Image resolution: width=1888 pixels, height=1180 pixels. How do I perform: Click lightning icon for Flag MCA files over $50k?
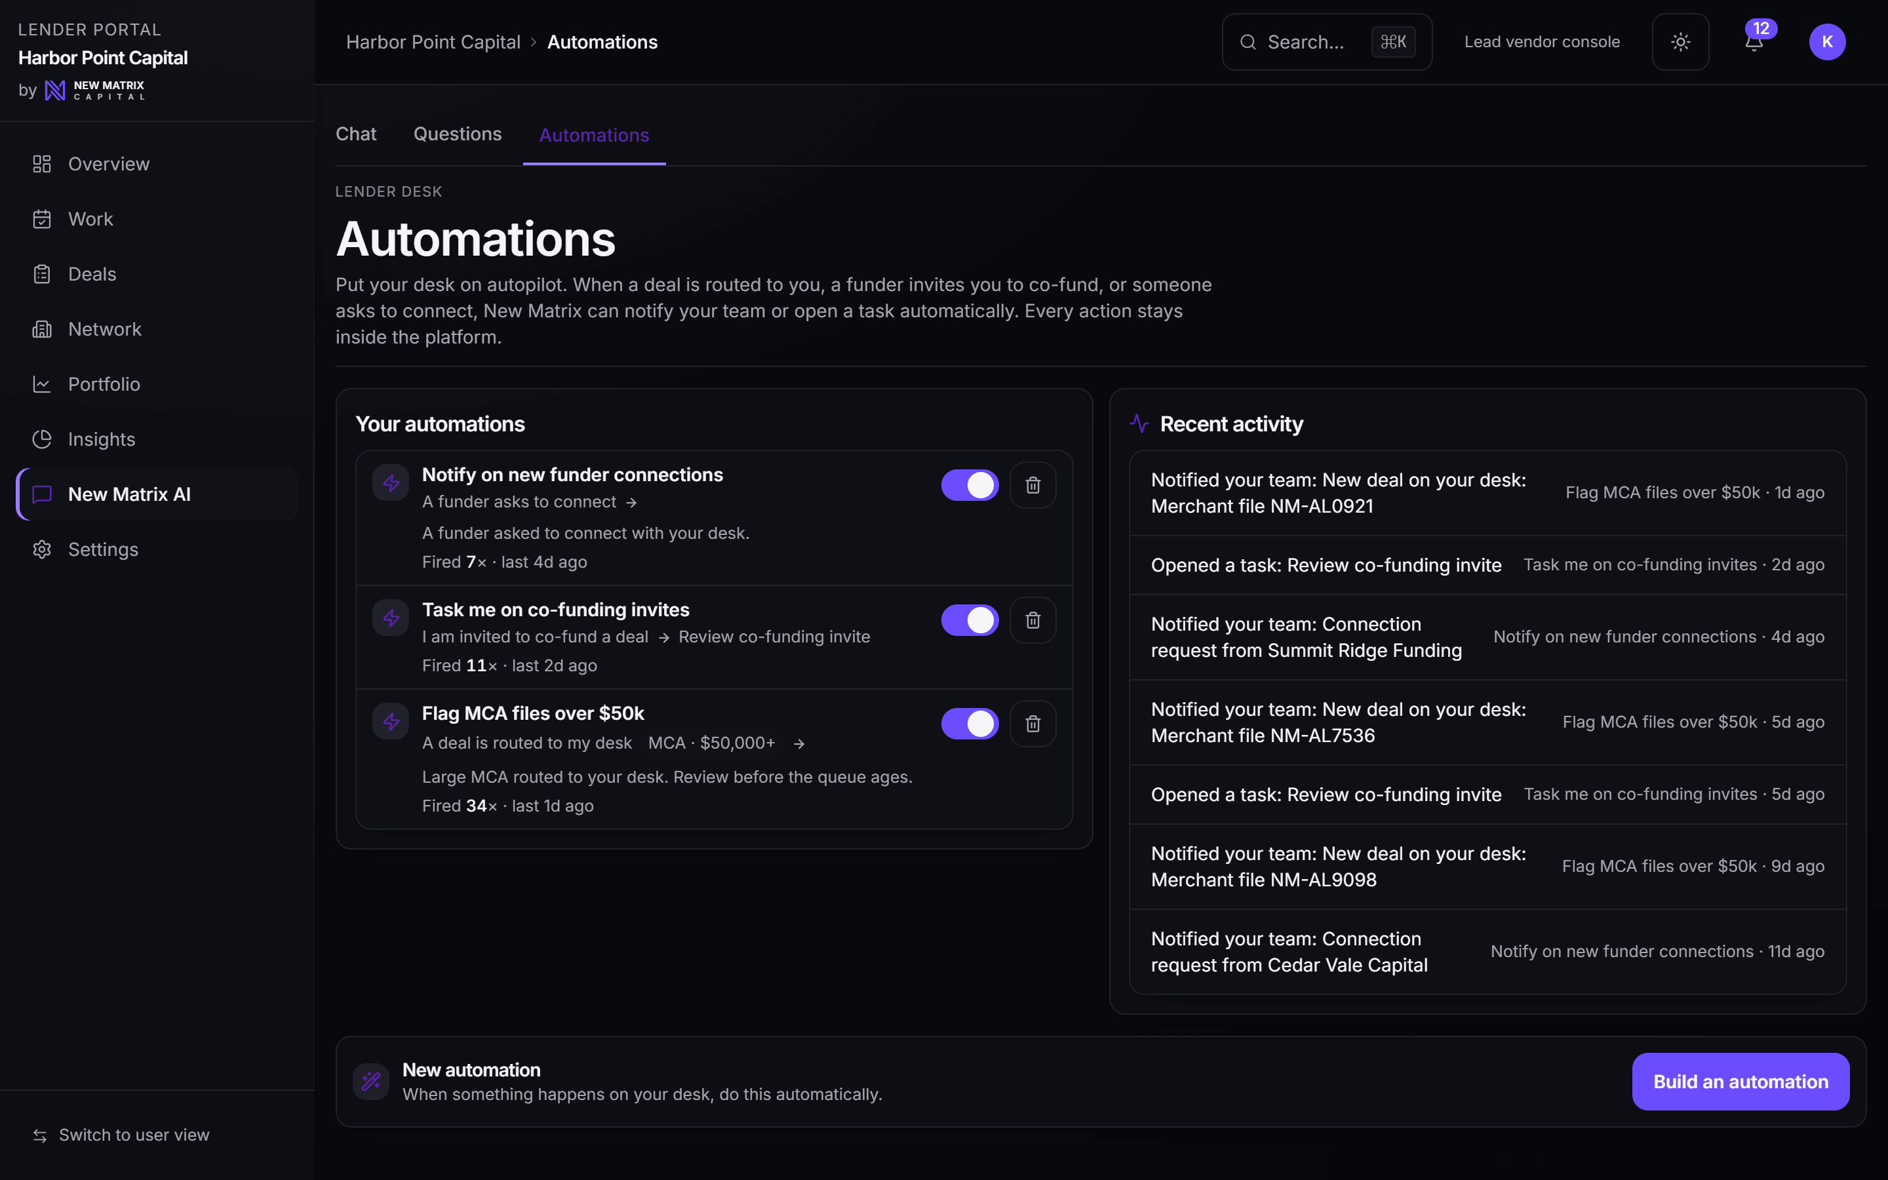point(391,722)
